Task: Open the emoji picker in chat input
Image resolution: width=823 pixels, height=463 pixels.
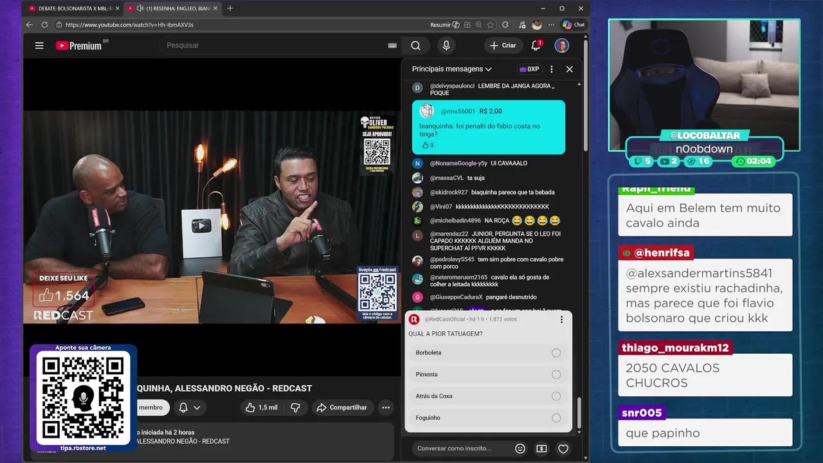Action: click(x=520, y=449)
